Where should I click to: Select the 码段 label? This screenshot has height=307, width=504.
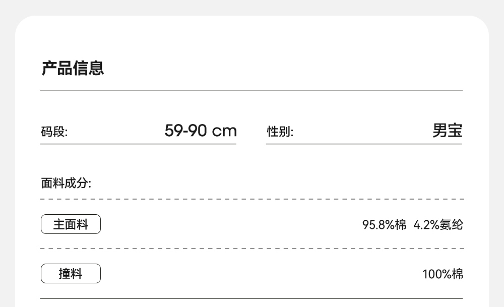(54, 132)
